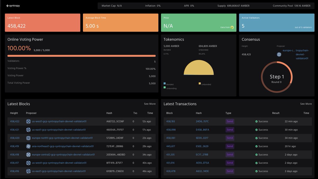
Task: Click the Success checkmark icon on transaction 458,193
Action: [256, 121]
